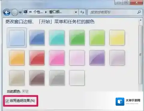144x111 pixels.
Task: Pick the grey Slate swatch
Action: pyautogui.click(x=57, y=78)
